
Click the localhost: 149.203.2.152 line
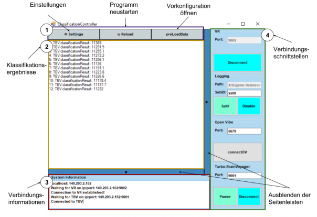pos(71,183)
